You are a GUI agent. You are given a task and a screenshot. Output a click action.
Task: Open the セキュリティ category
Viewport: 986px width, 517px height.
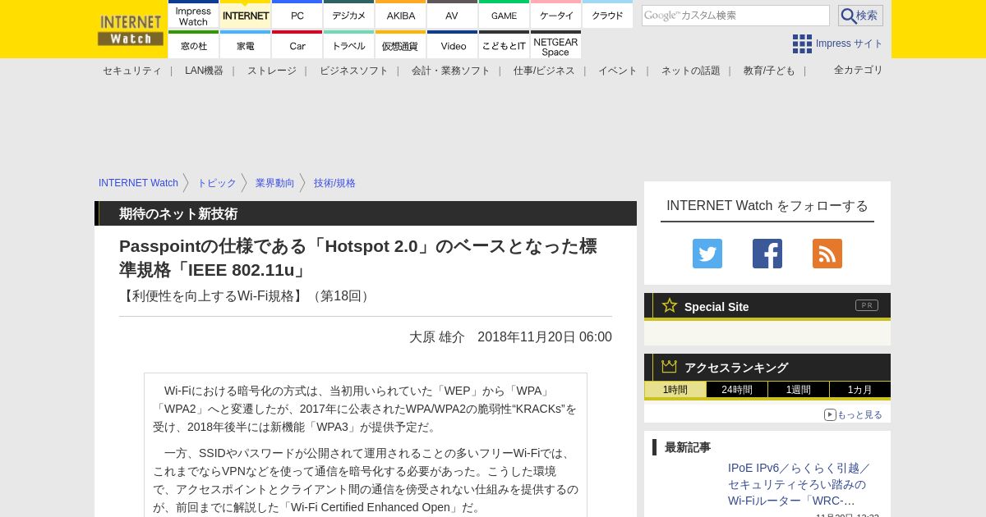[x=132, y=71]
